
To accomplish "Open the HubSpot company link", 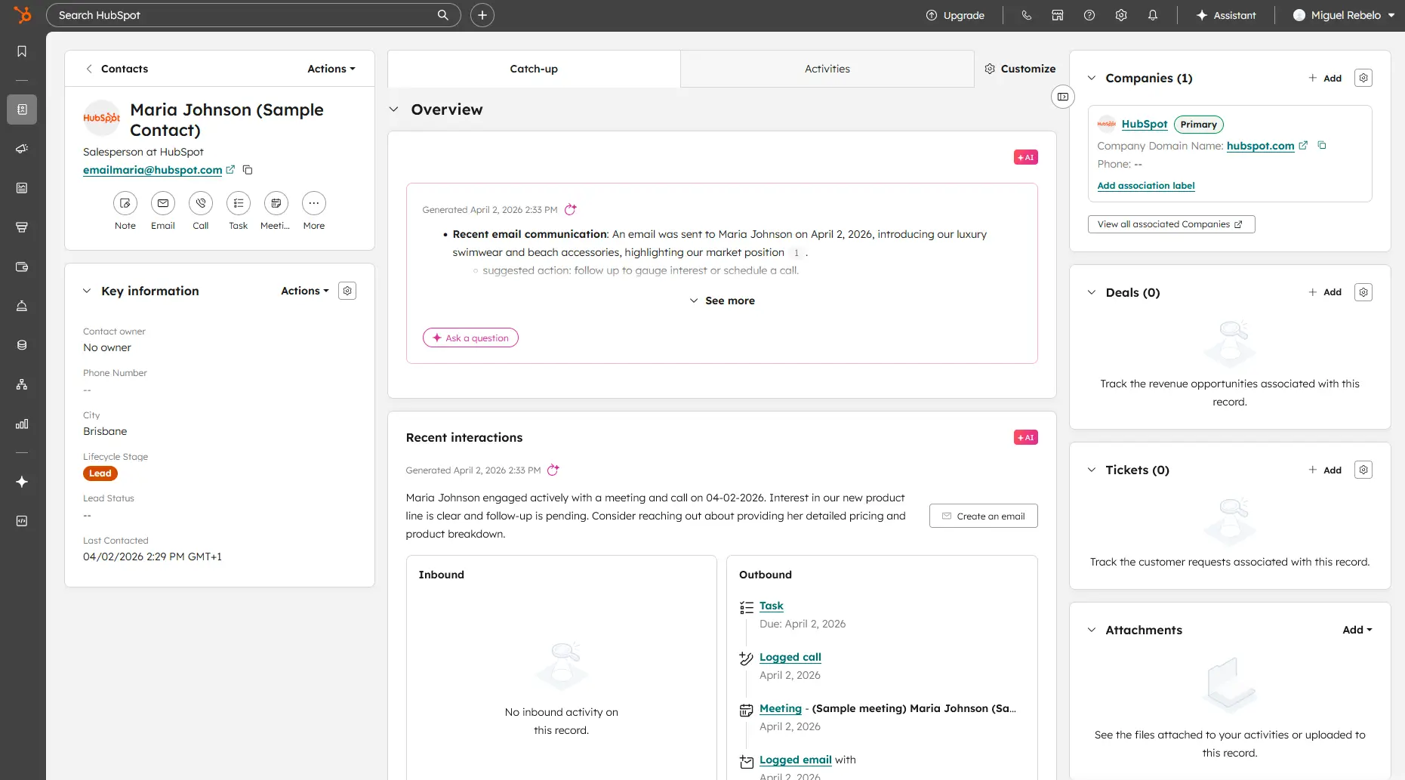I will point(1145,124).
